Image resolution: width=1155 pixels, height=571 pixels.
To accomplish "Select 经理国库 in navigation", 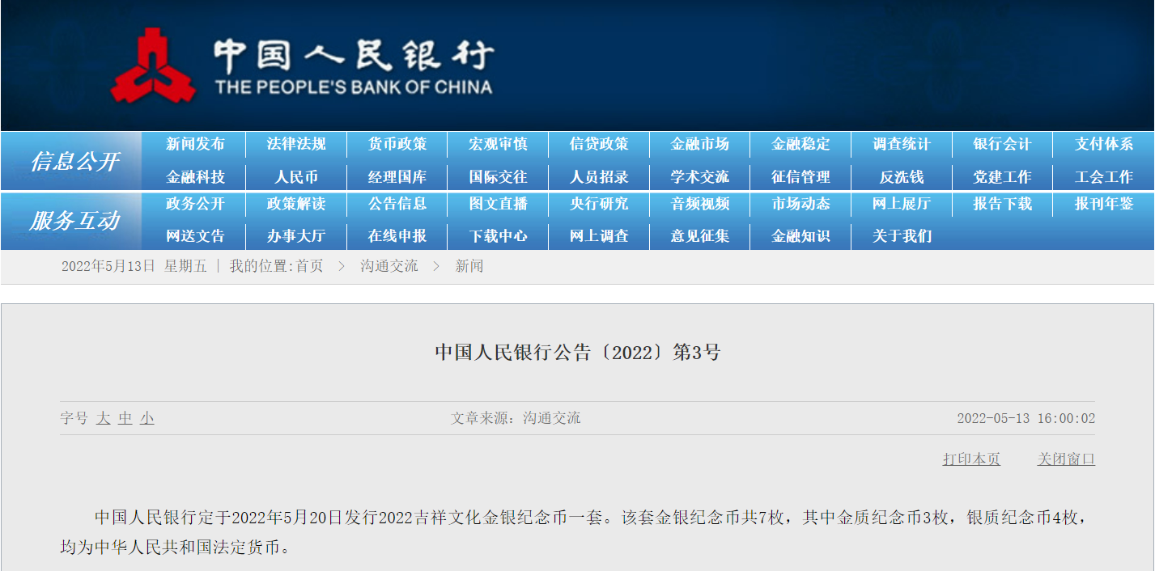I will pyautogui.click(x=397, y=176).
